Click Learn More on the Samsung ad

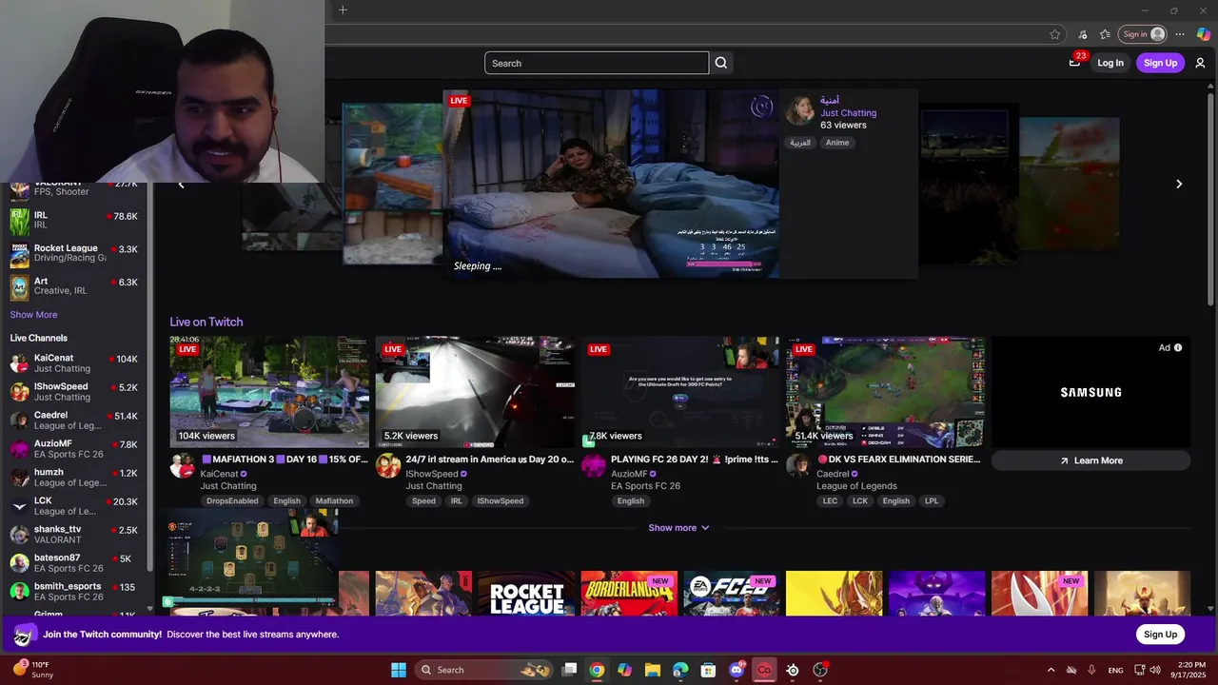(x=1090, y=460)
